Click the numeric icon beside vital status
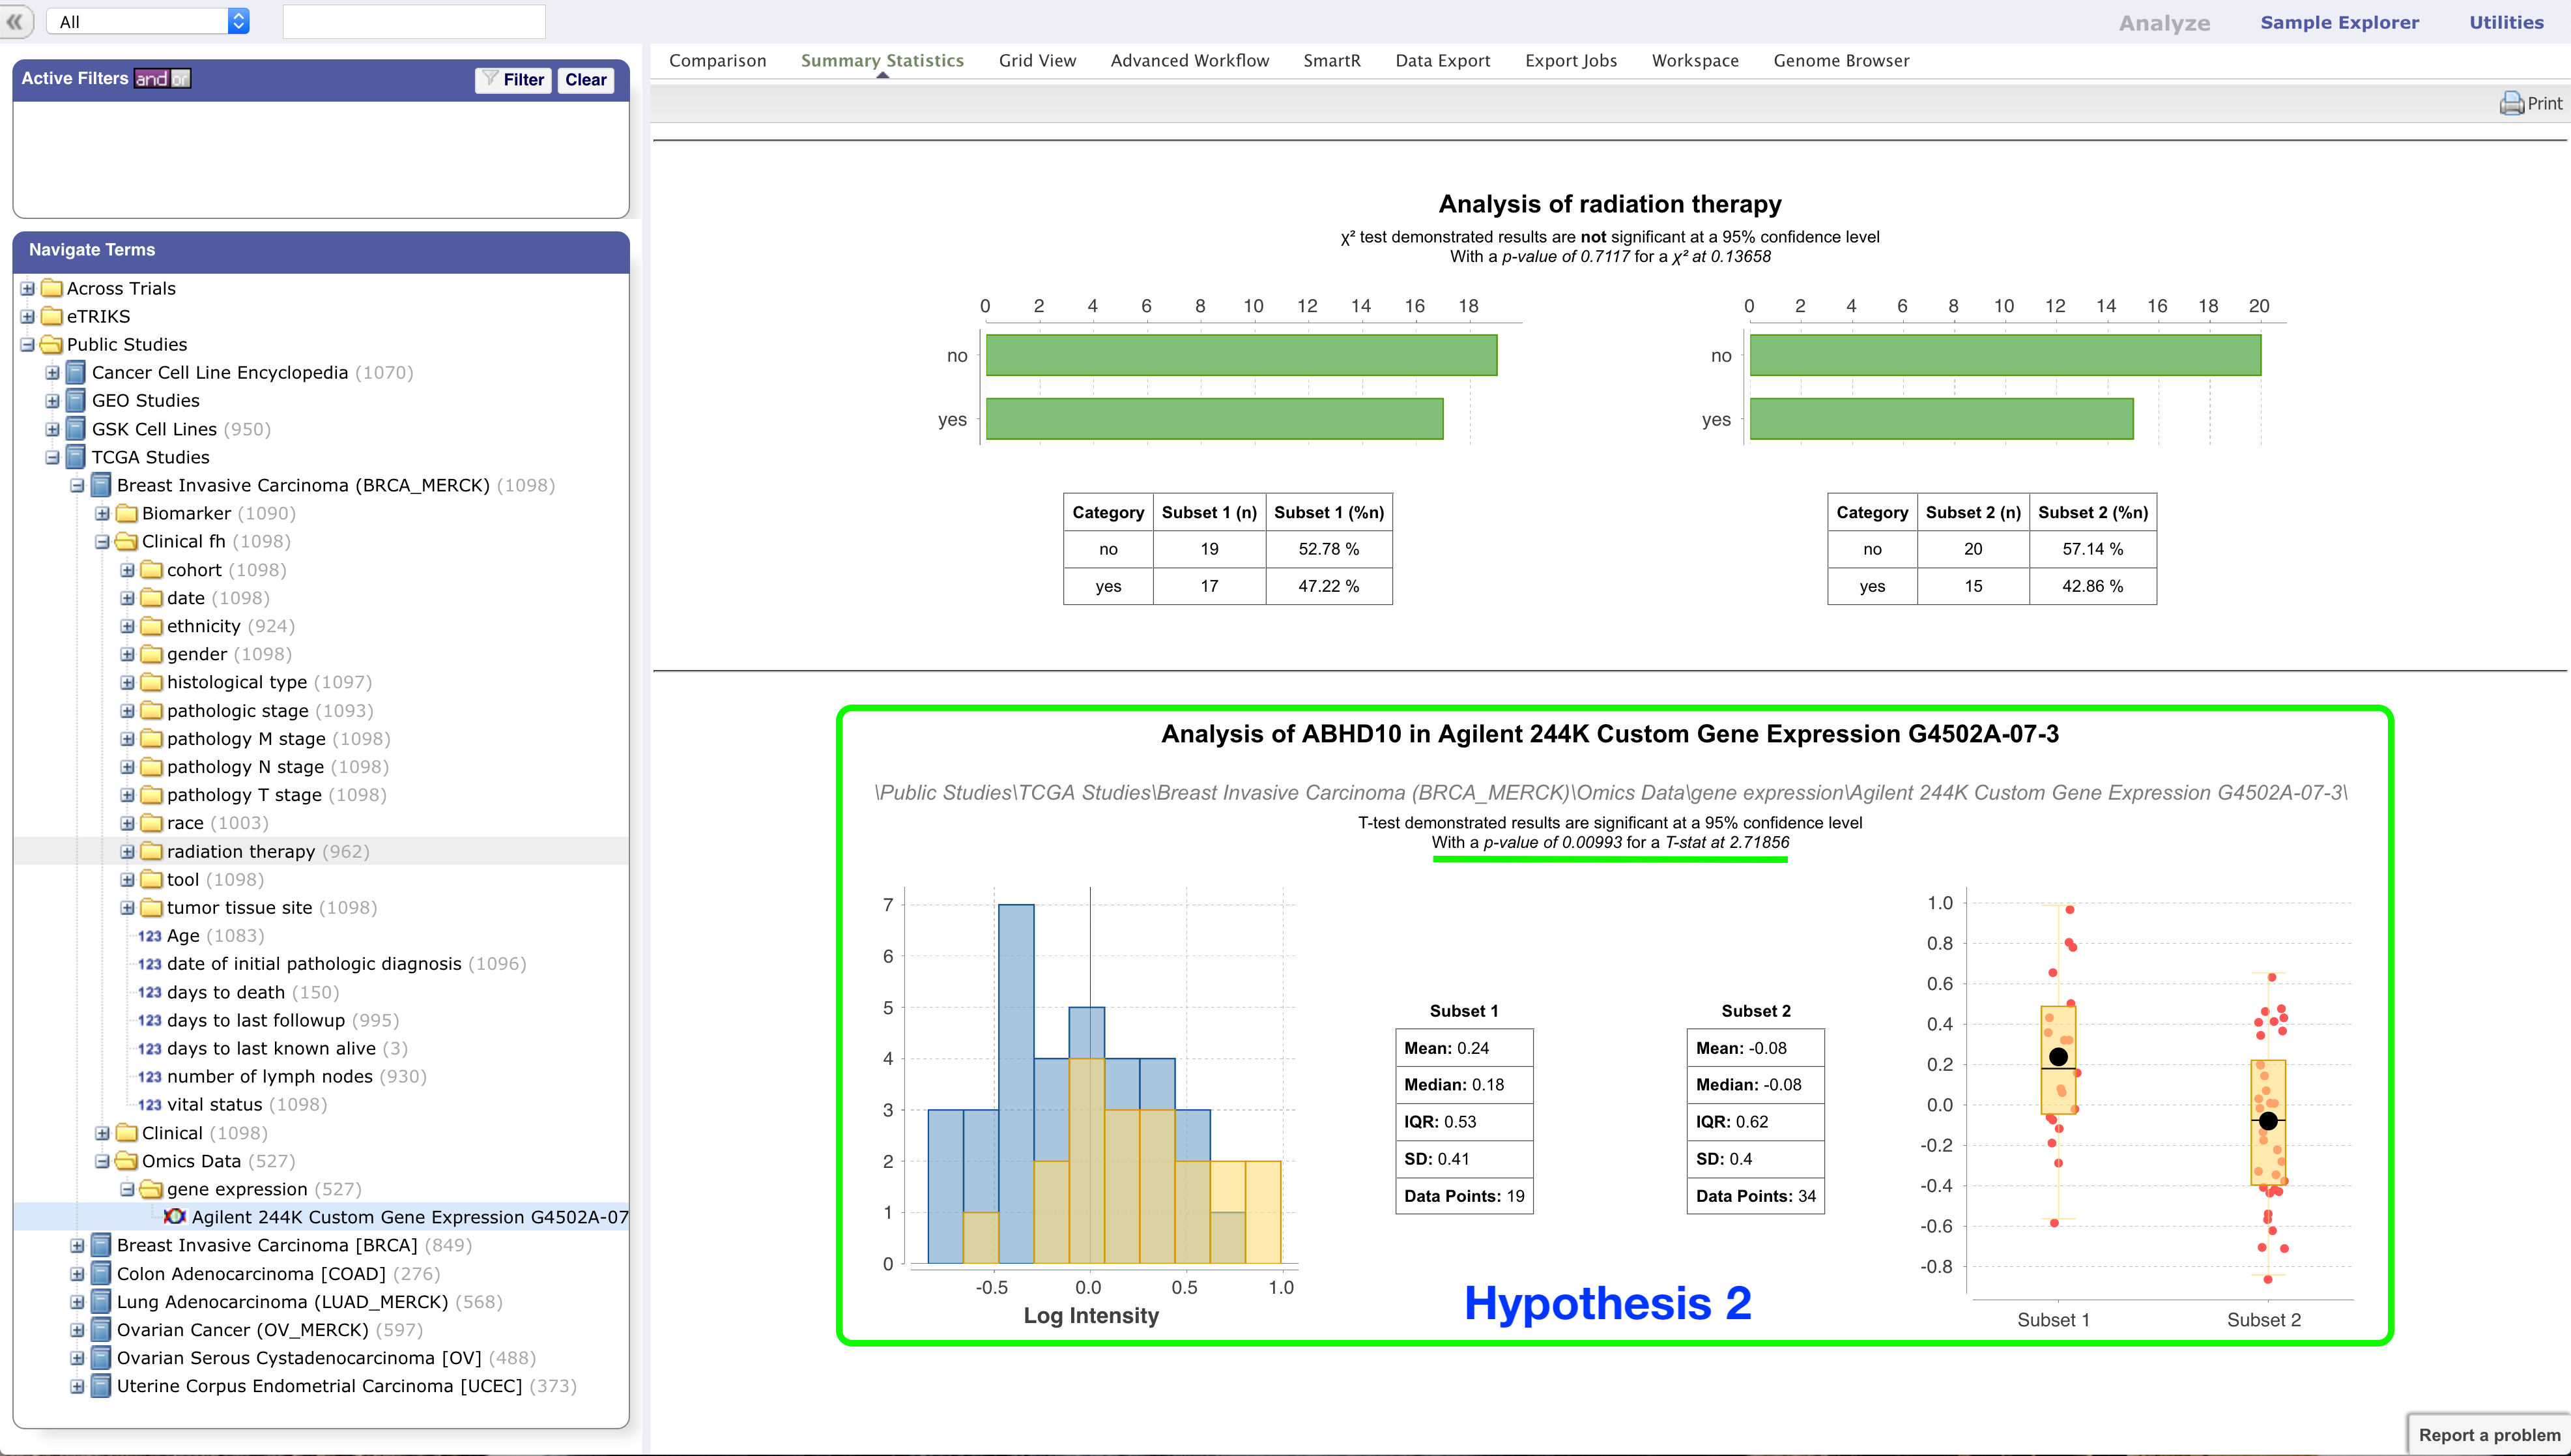Image resolution: width=2571 pixels, height=1456 pixels. 149,1105
